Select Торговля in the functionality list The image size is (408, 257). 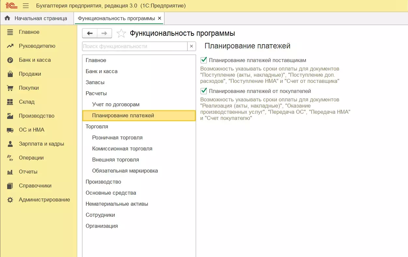(x=139, y=126)
